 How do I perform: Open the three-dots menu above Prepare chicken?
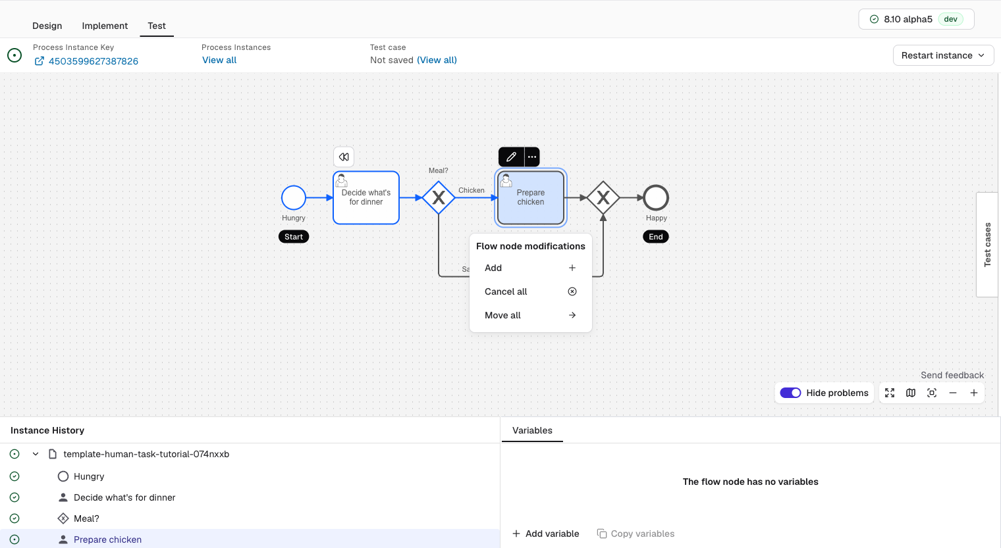pyautogui.click(x=532, y=157)
